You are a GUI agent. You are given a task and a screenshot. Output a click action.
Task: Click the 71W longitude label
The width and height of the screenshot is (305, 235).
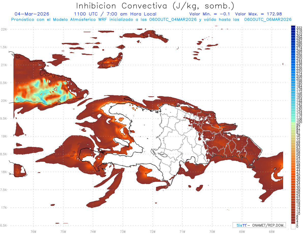click(182, 231)
